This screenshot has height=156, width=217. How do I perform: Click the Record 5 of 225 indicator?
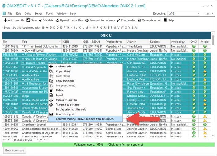click(23, 140)
